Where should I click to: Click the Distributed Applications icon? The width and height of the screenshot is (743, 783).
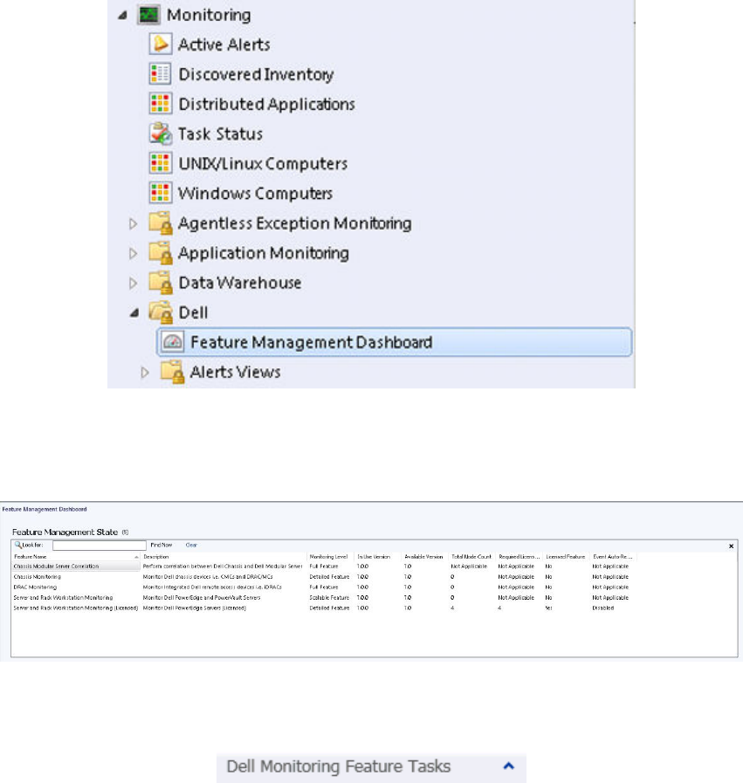coord(161,104)
